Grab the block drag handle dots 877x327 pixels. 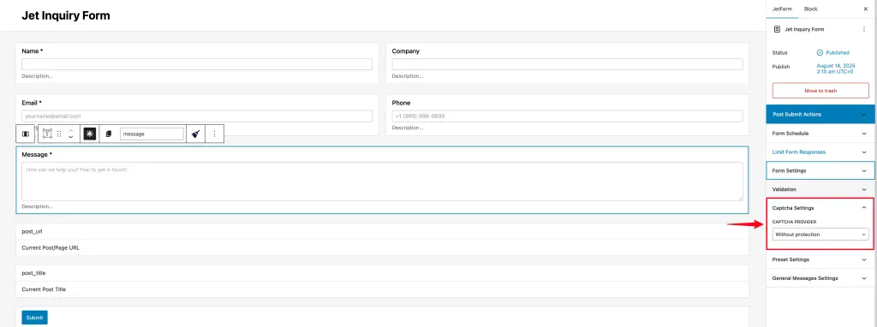pyautogui.click(x=59, y=134)
